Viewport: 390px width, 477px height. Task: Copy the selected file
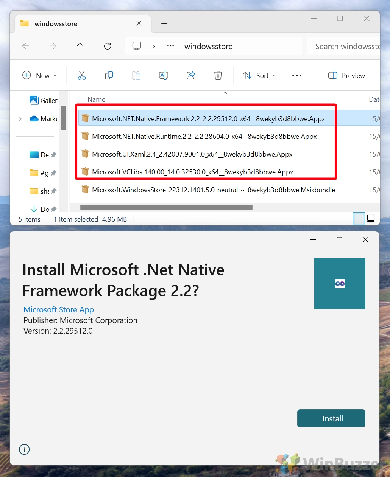tap(109, 75)
